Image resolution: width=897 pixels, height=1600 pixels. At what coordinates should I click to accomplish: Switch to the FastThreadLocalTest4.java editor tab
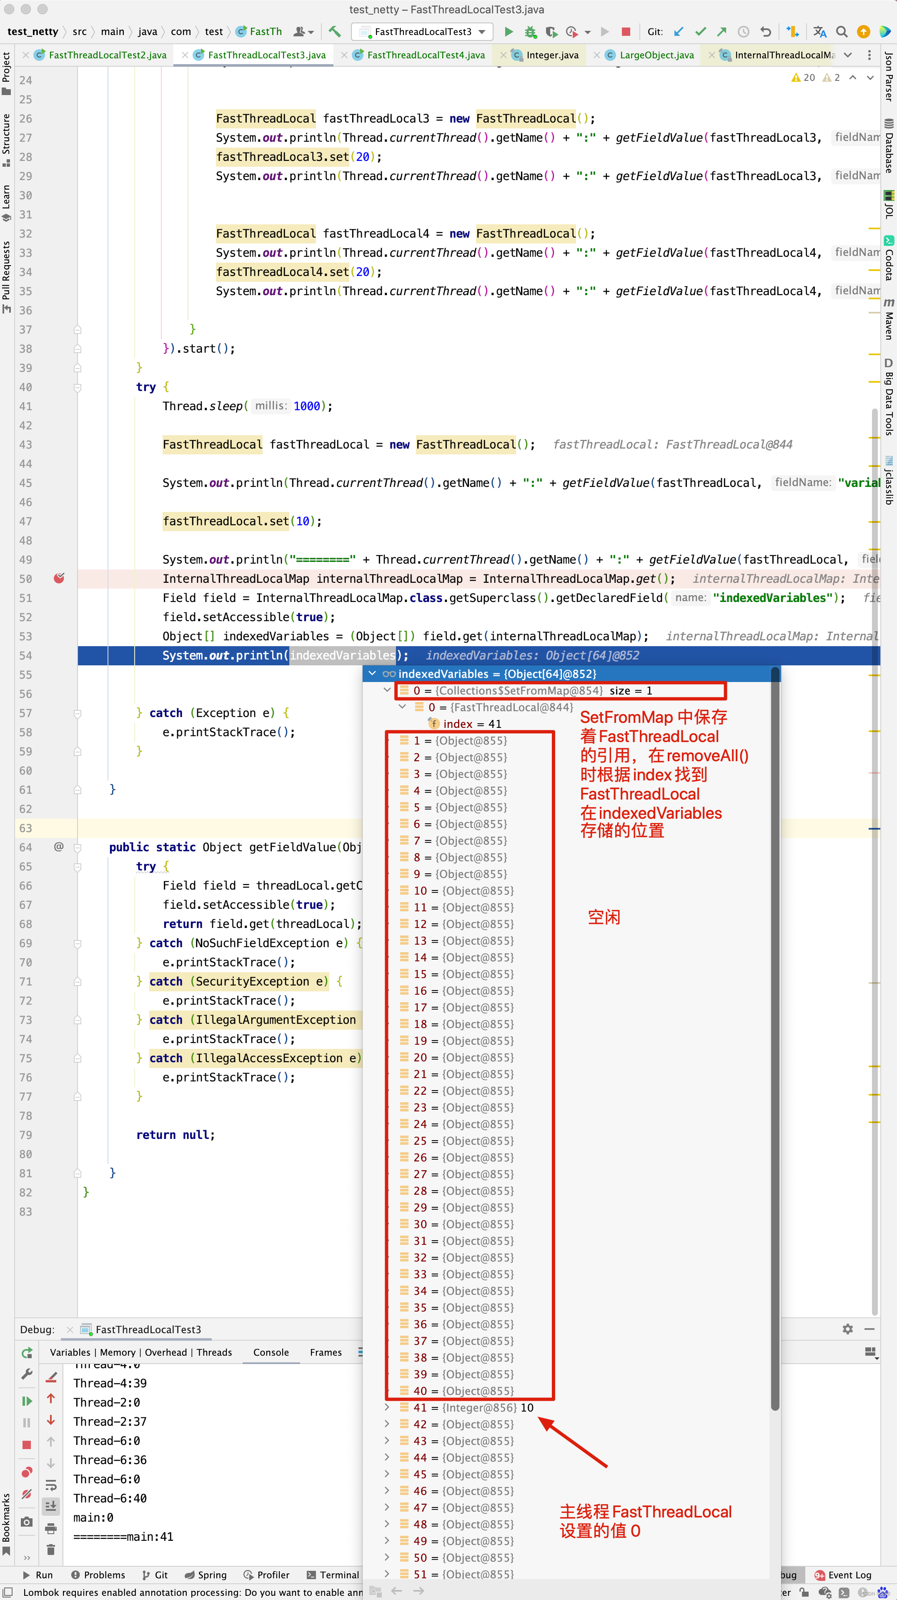[426, 55]
